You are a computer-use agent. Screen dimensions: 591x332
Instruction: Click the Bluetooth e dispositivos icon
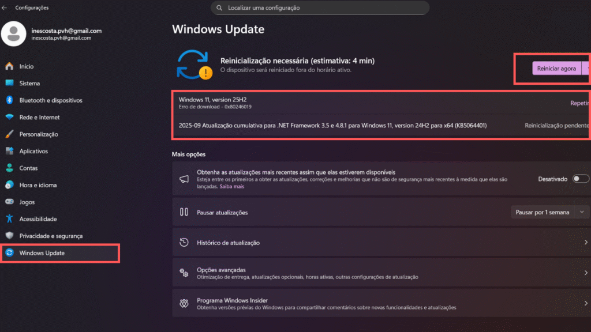9,100
